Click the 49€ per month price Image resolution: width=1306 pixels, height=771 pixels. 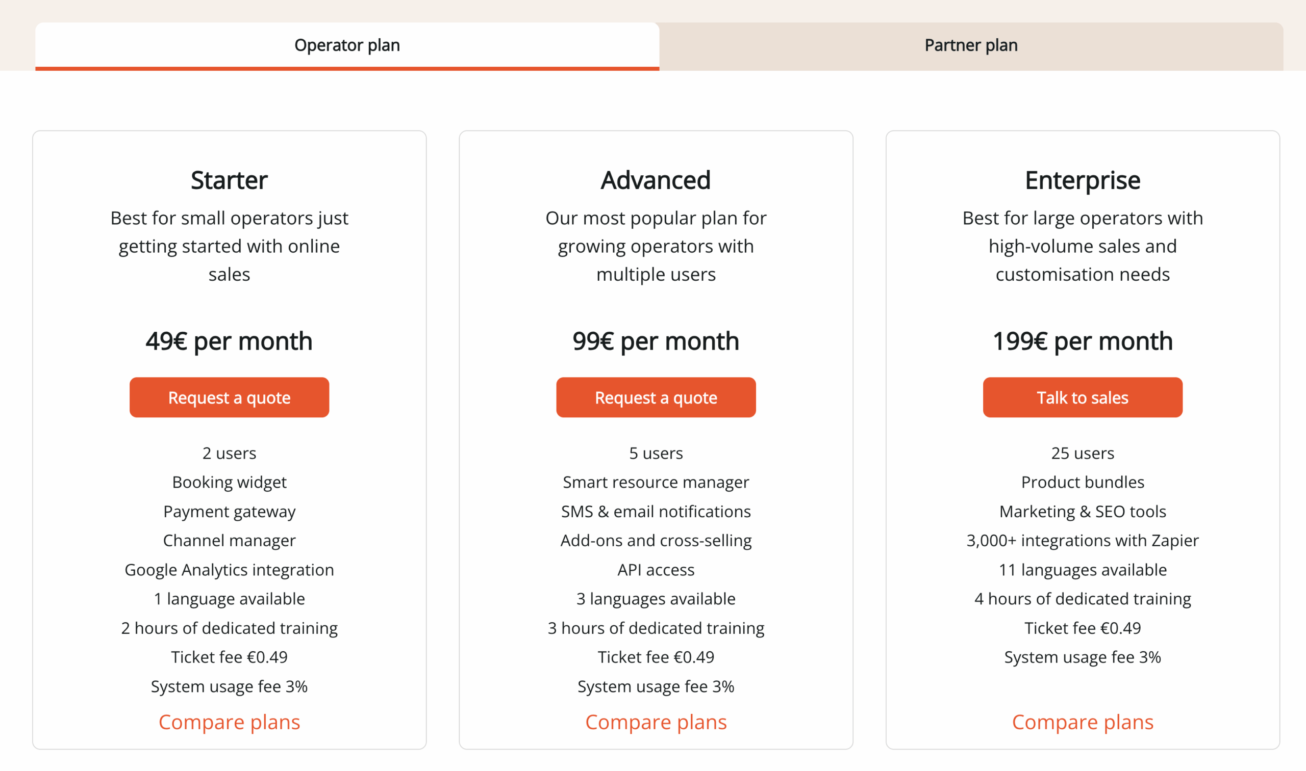click(x=229, y=341)
